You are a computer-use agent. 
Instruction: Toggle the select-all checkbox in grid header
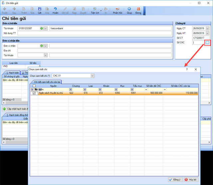(34, 86)
